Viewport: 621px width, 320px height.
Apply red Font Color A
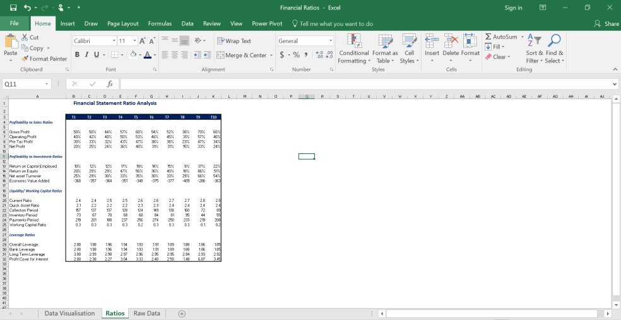click(x=147, y=55)
